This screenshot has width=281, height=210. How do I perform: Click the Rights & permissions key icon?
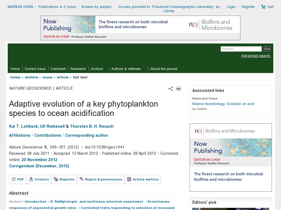click(82, 179)
